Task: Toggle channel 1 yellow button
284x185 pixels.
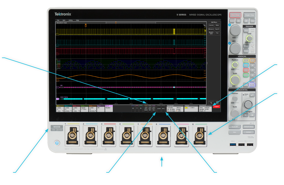Action: (x=246, y=60)
